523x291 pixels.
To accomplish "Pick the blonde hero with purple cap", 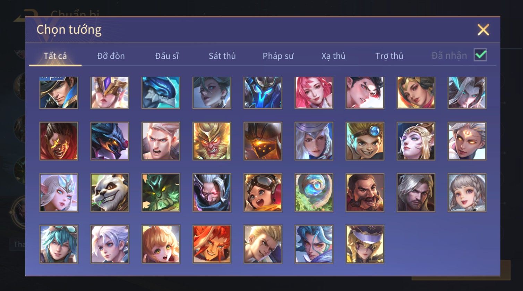I will click(x=365, y=244).
